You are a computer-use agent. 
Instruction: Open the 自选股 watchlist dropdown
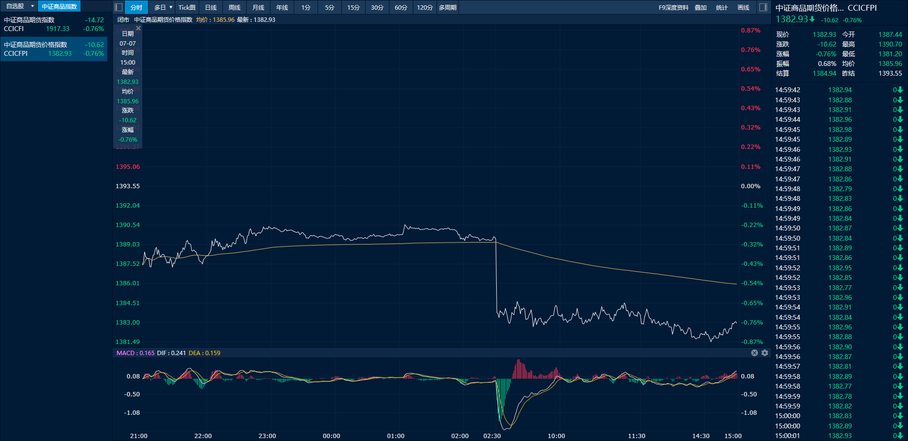tap(33, 6)
